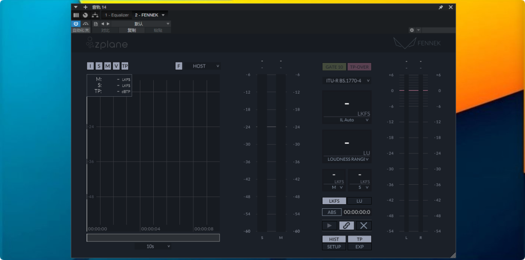525x260 pixels.
Task: Open the LOUDNESS RANGE dropdown
Action: 347,159
